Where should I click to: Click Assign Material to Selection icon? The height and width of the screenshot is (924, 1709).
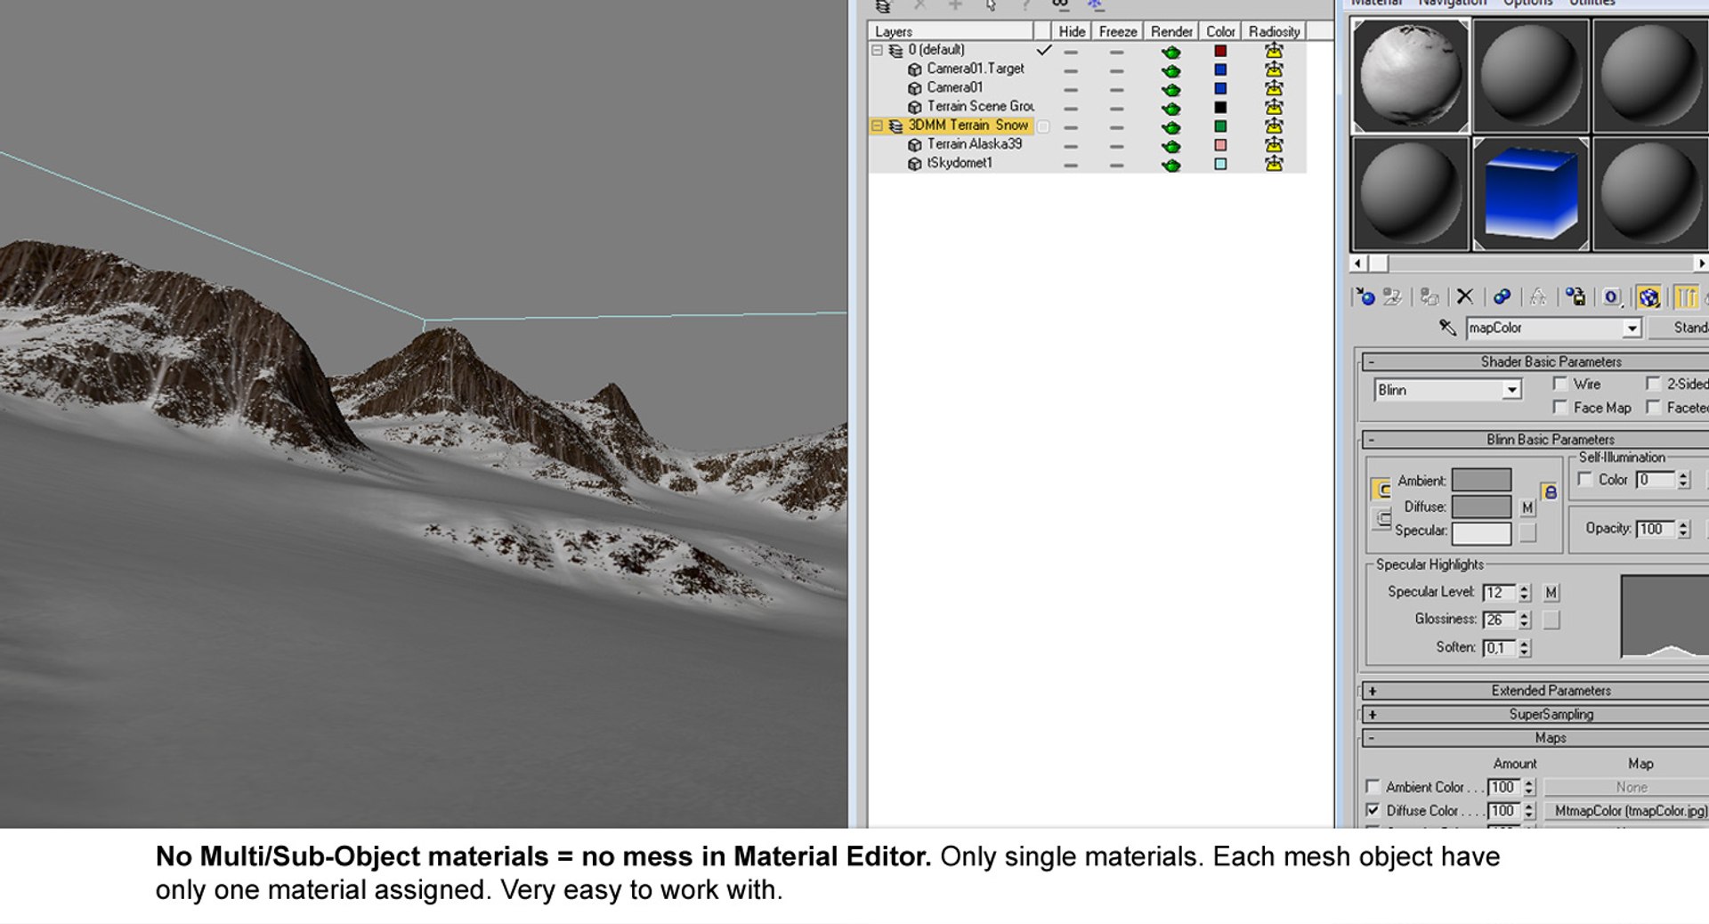pos(1430,297)
